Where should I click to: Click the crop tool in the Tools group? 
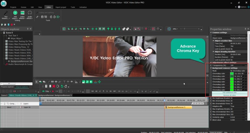46,17
